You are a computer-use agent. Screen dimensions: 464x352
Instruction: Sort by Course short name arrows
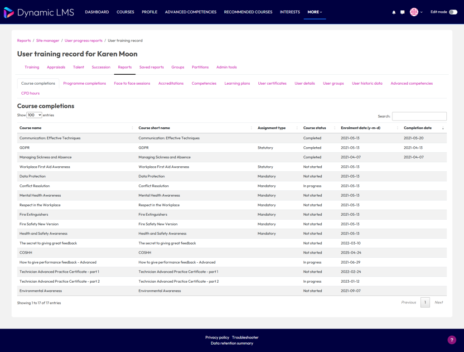[251, 128]
